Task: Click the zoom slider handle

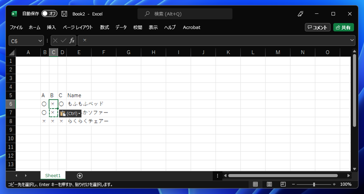Action: 314,184
